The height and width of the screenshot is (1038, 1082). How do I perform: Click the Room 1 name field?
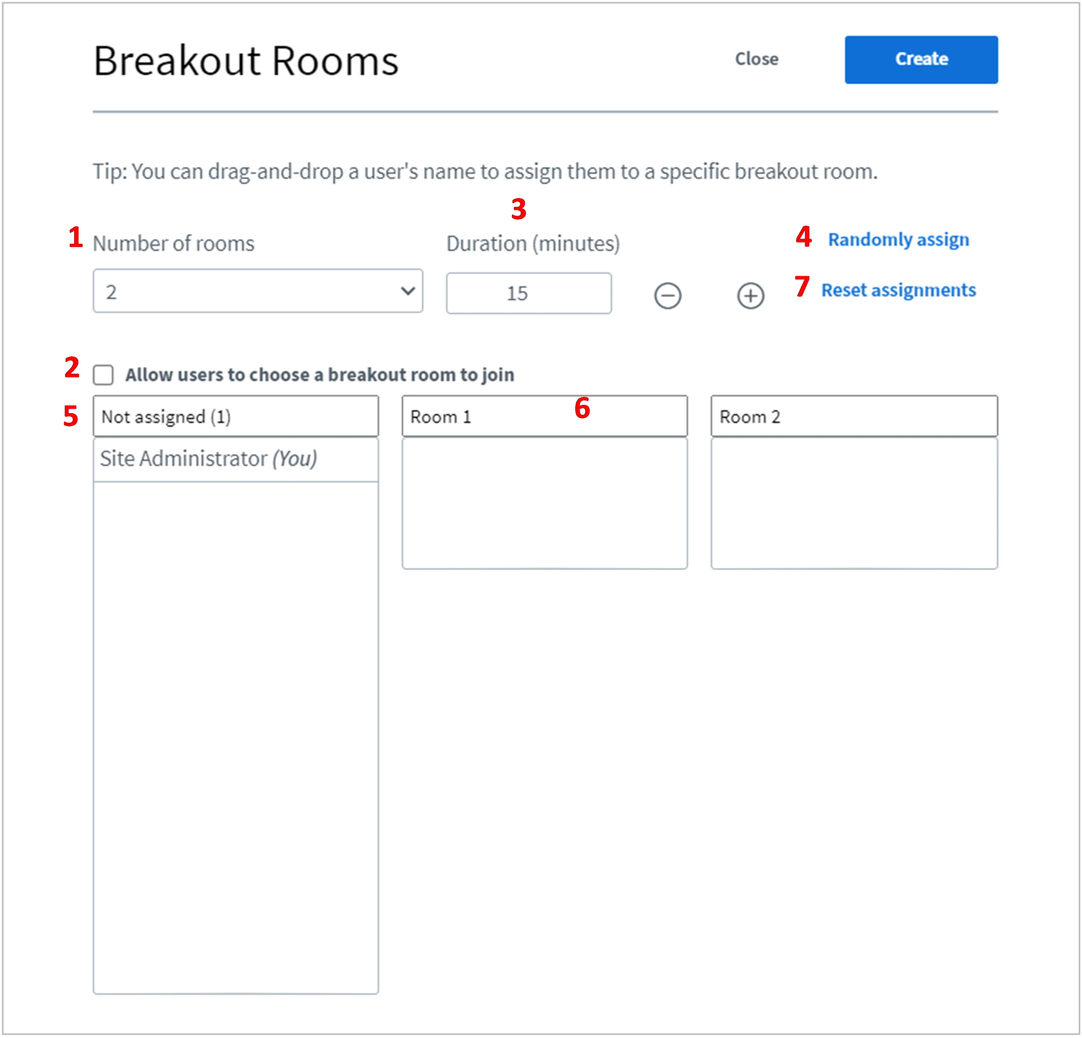[544, 416]
